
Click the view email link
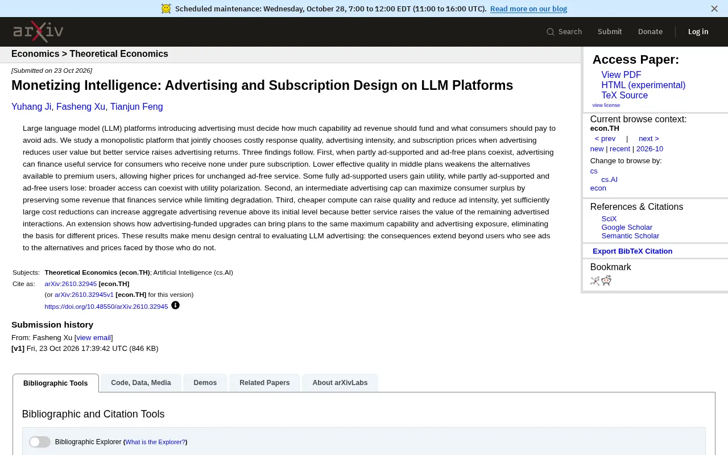click(94, 338)
